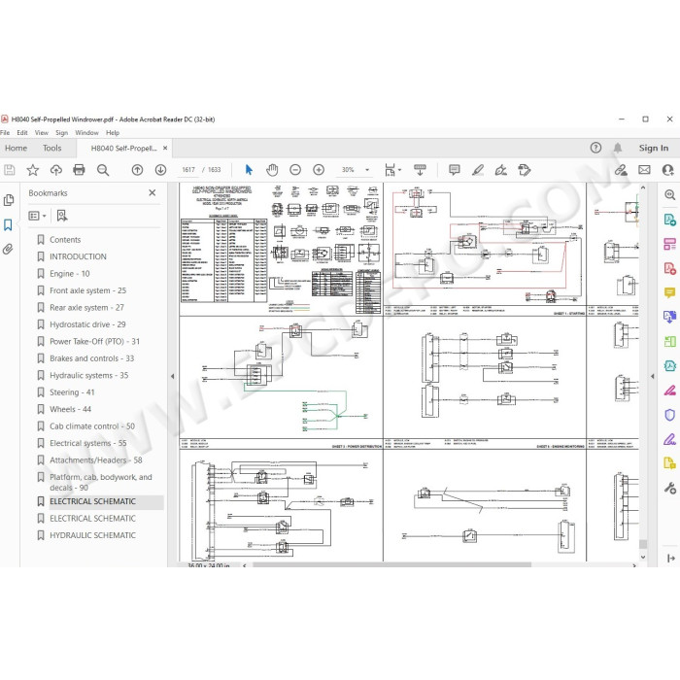Open bookmark options dropdown
The width and height of the screenshot is (680, 680).
[x=37, y=216]
